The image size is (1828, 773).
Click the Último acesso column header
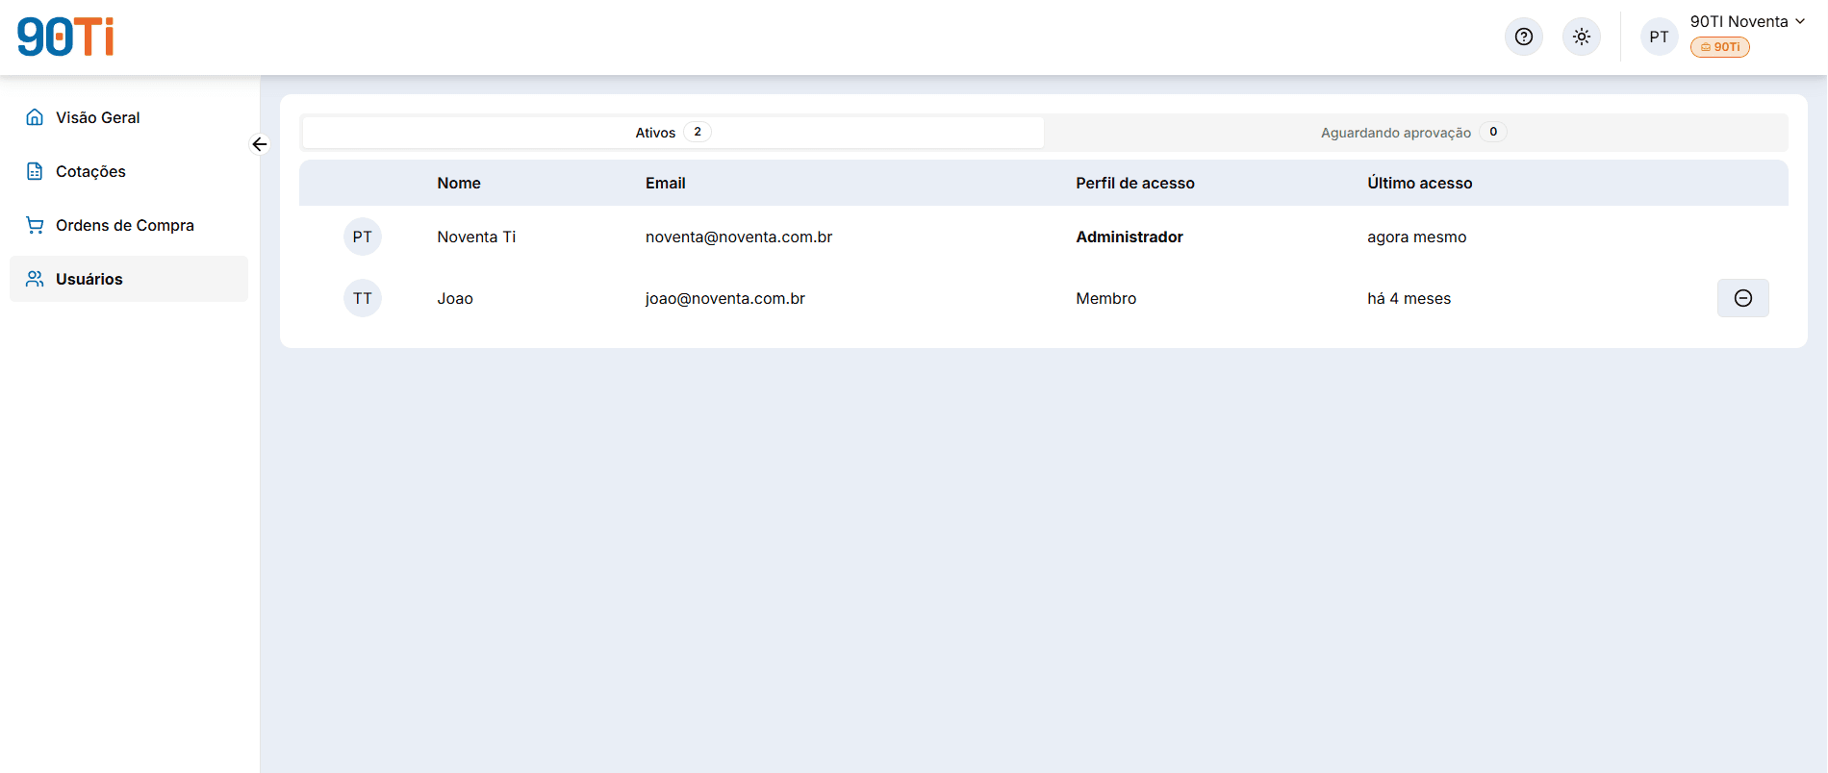click(1420, 183)
